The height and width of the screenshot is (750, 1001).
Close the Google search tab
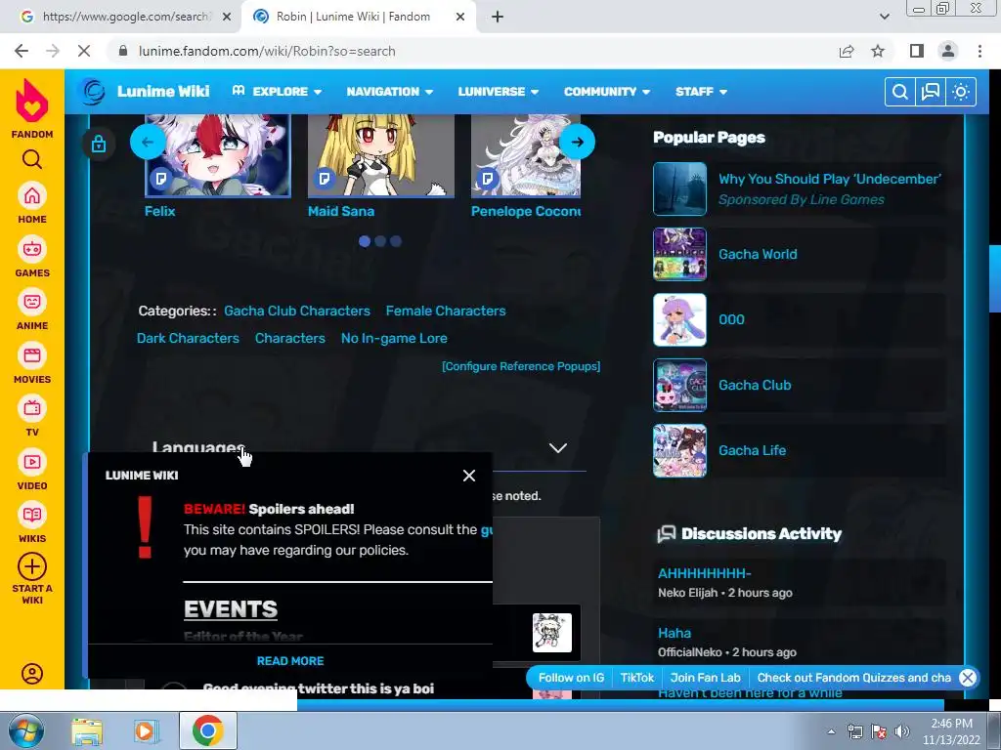coord(227,17)
